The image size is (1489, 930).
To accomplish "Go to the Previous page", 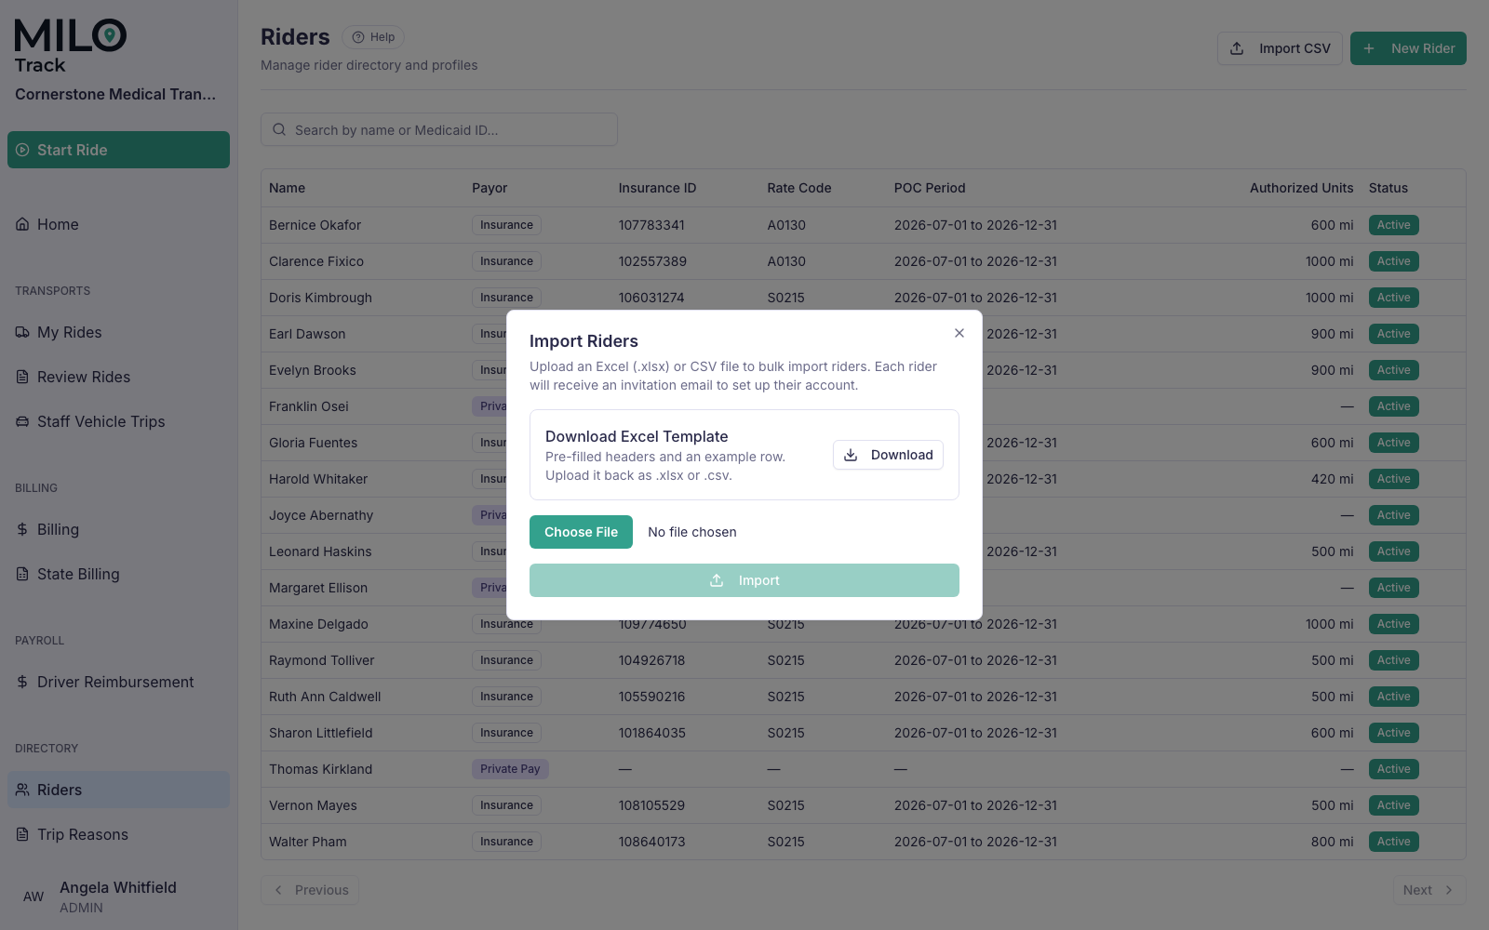I will click(310, 890).
